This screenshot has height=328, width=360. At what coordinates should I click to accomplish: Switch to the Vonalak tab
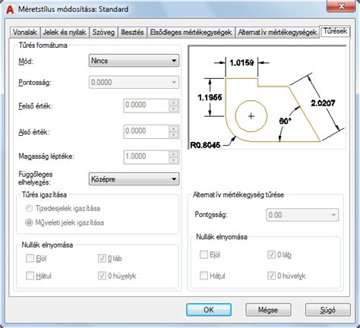(25, 33)
